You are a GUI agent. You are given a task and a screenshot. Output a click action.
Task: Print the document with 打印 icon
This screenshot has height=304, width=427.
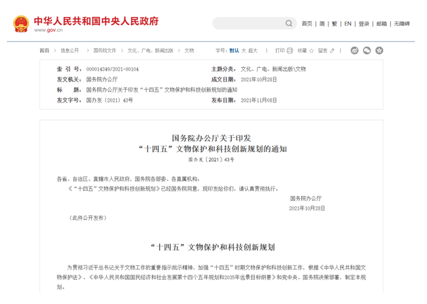coord(283,50)
